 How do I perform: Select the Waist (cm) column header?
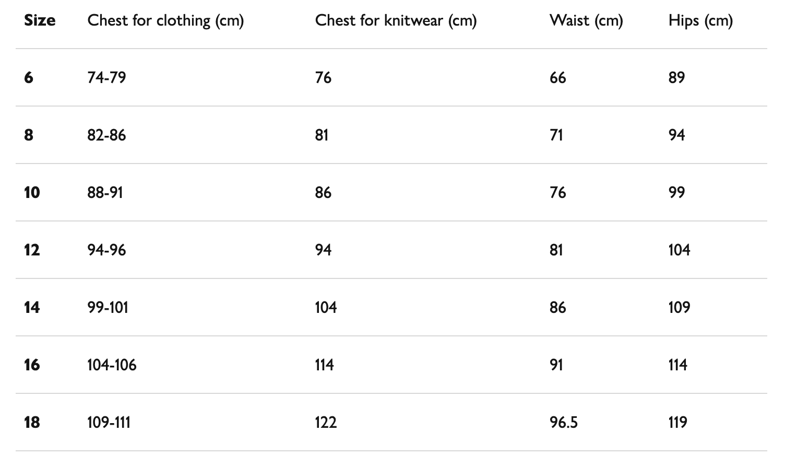(x=586, y=21)
